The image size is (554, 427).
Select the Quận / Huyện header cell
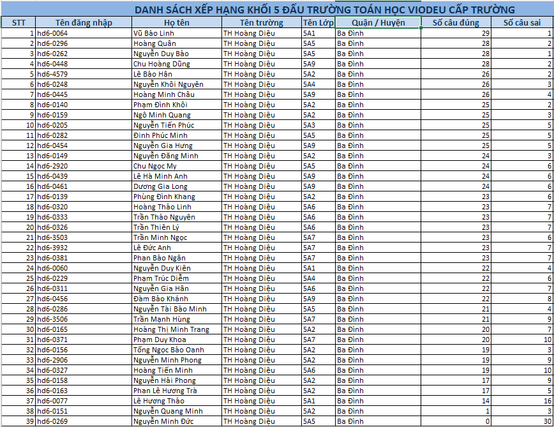pos(378,22)
